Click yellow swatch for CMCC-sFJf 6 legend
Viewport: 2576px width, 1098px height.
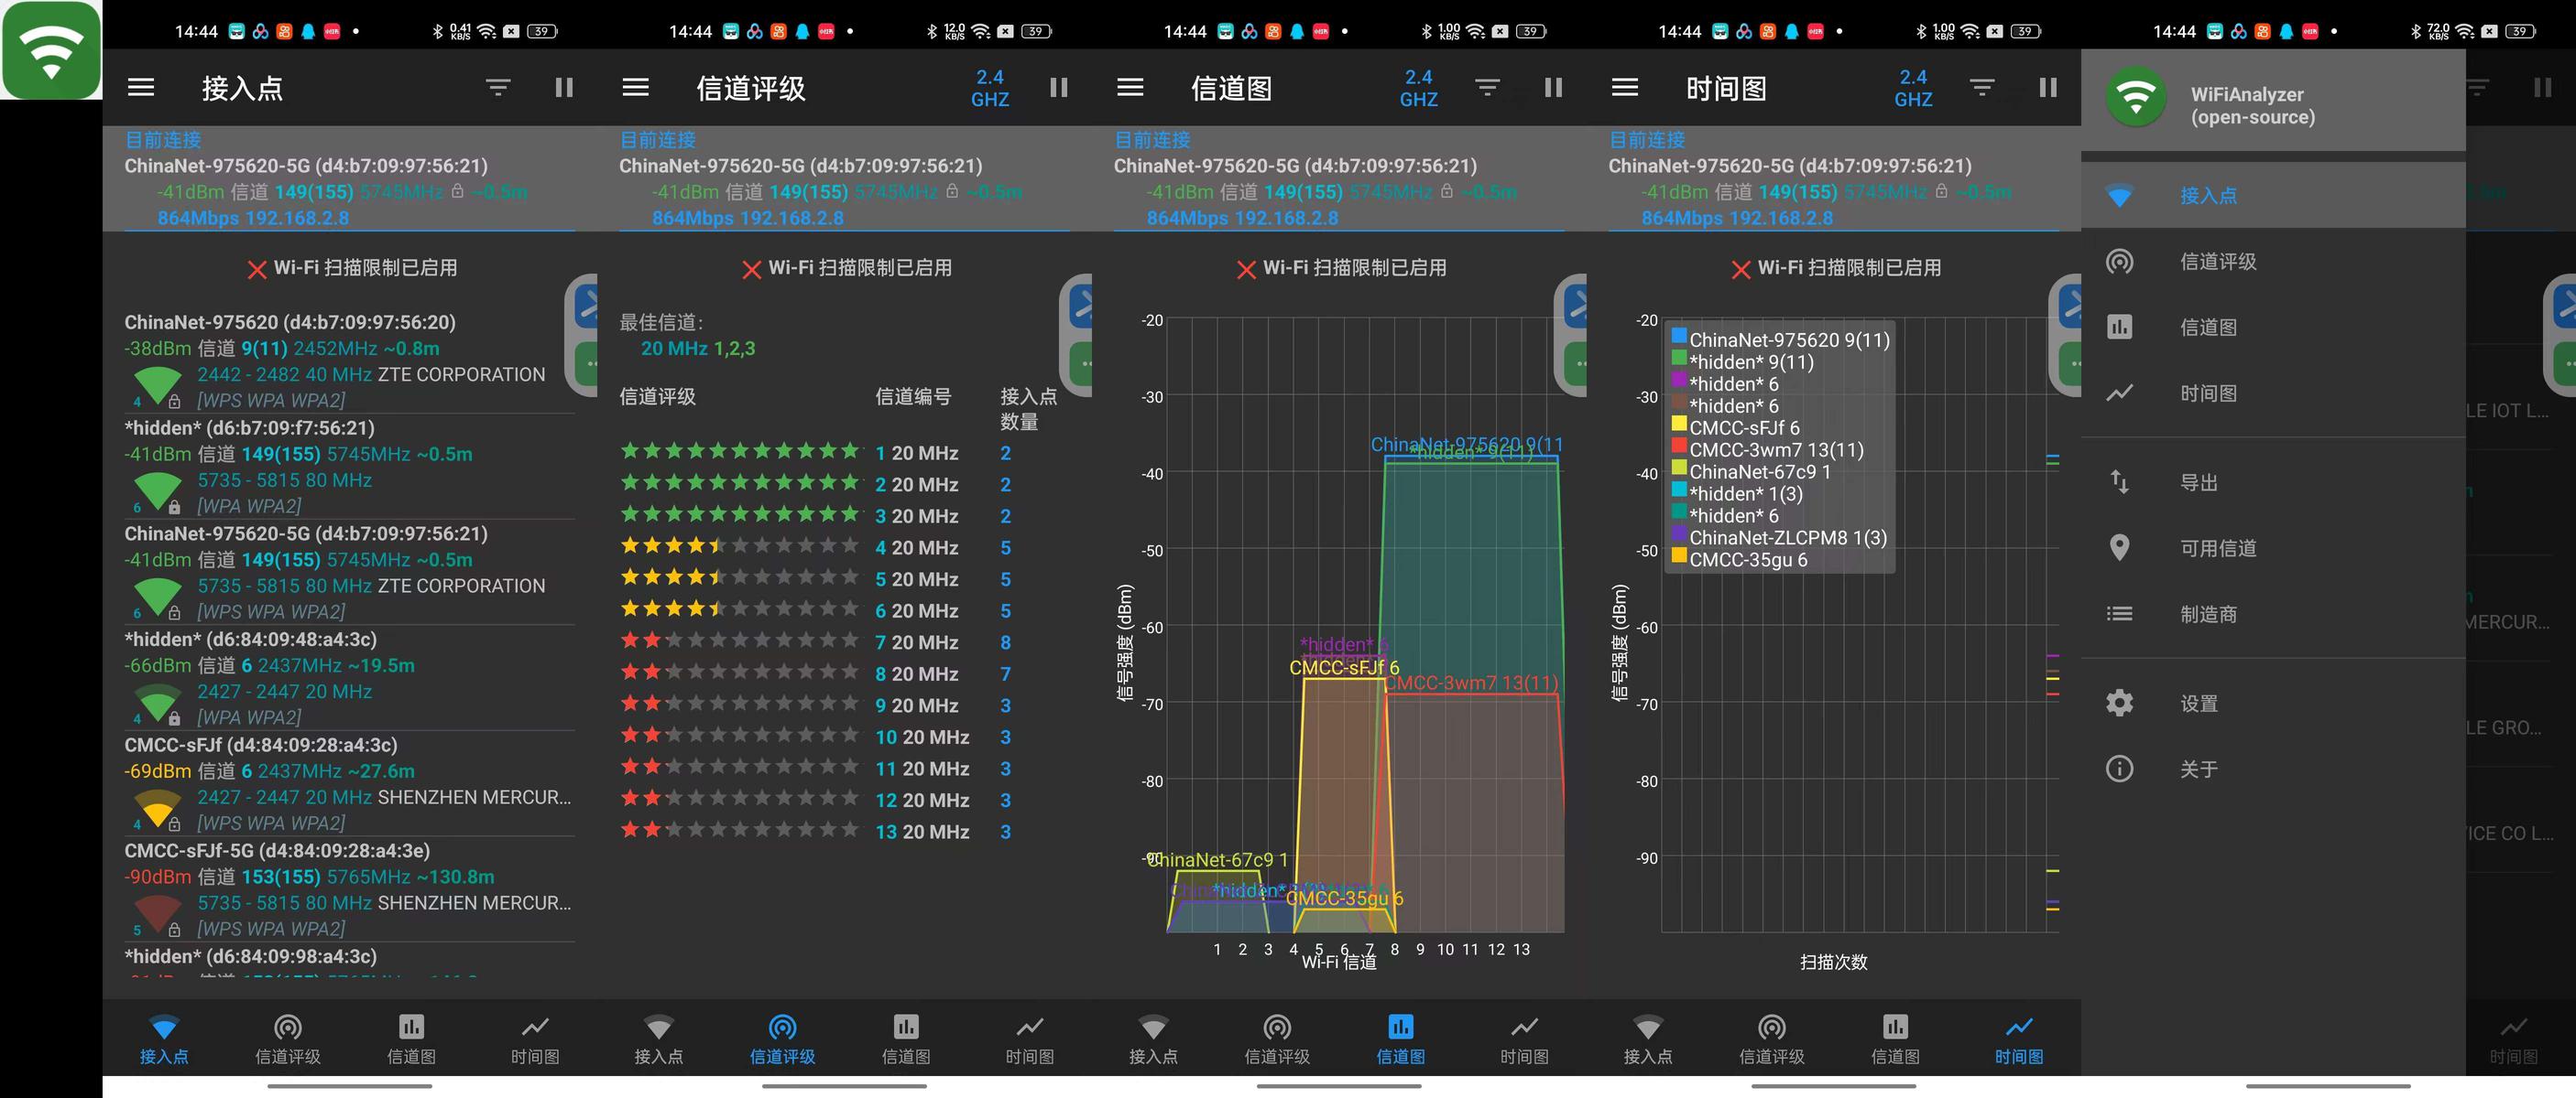point(1679,425)
